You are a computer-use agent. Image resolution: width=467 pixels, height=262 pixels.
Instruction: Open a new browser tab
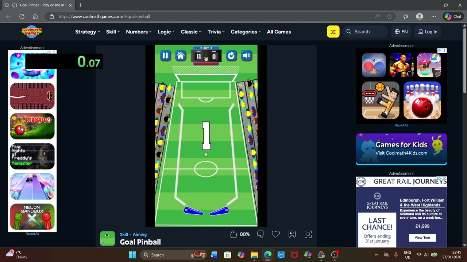tap(80, 5)
